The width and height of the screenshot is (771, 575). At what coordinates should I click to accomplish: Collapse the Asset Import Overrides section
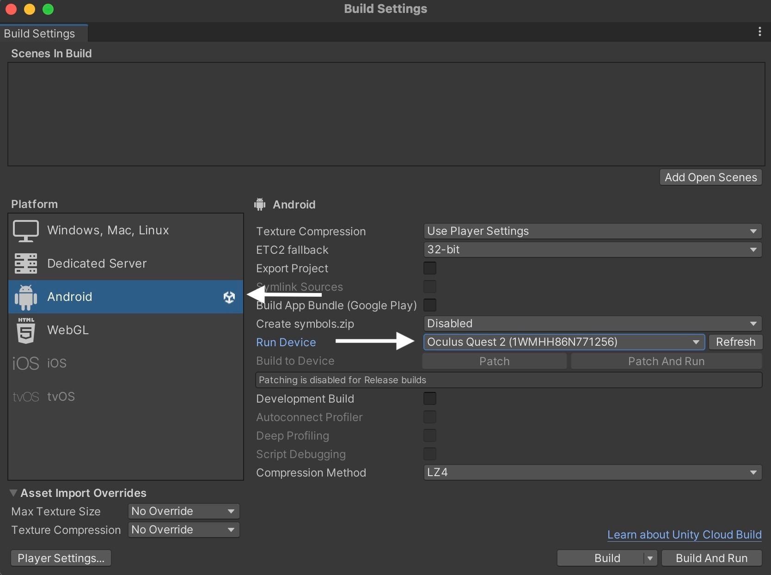(13, 493)
